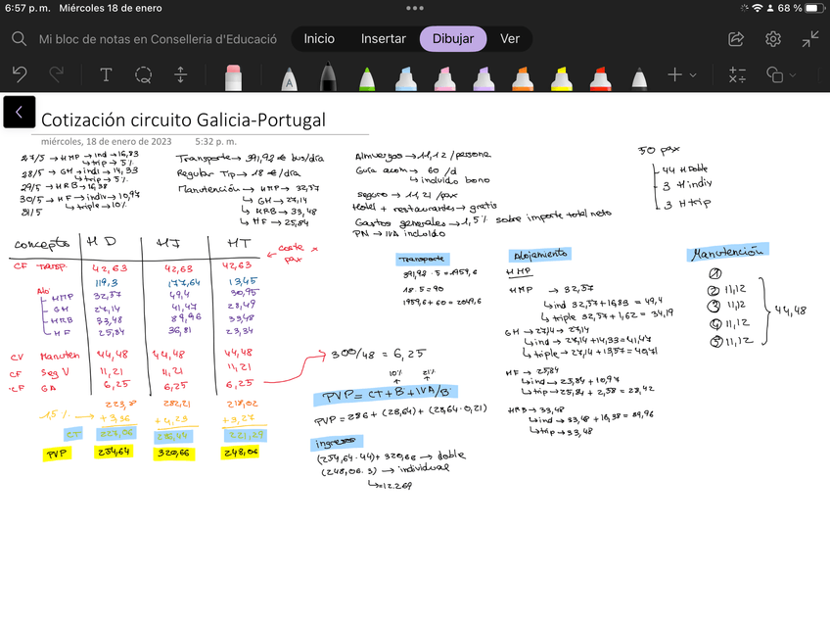This screenshot has height=623, width=830.
Task: Choose the orange highlighter
Action: [523, 78]
